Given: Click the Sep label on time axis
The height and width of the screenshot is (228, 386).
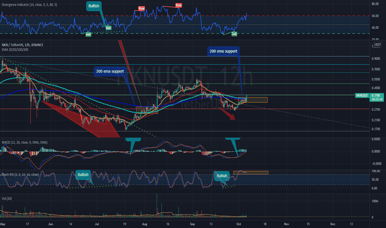Looking at the screenshot, I should (x=193, y=224).
